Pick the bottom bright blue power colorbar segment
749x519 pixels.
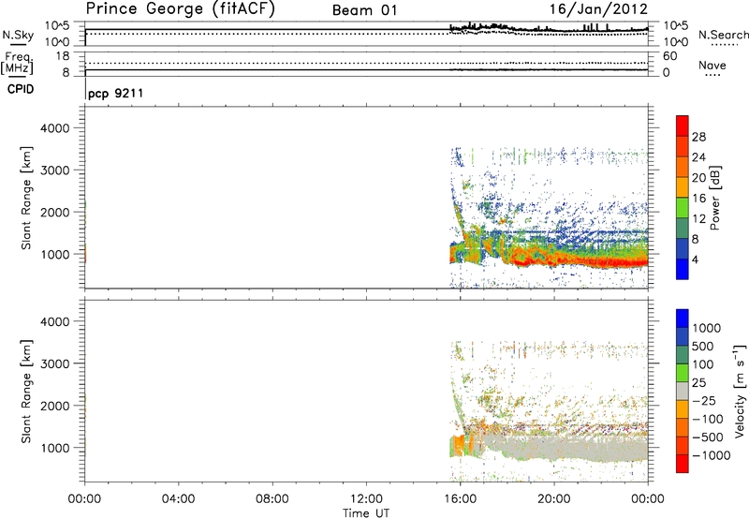tap(683, 270)
